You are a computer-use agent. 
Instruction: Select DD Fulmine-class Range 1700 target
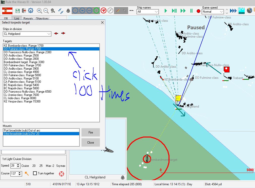click(51, 49)
